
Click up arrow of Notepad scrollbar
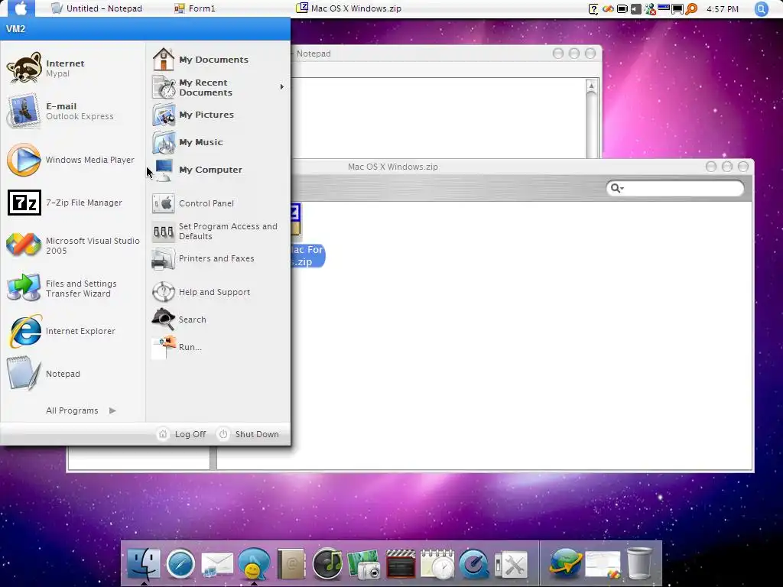[x=591, y=86]
